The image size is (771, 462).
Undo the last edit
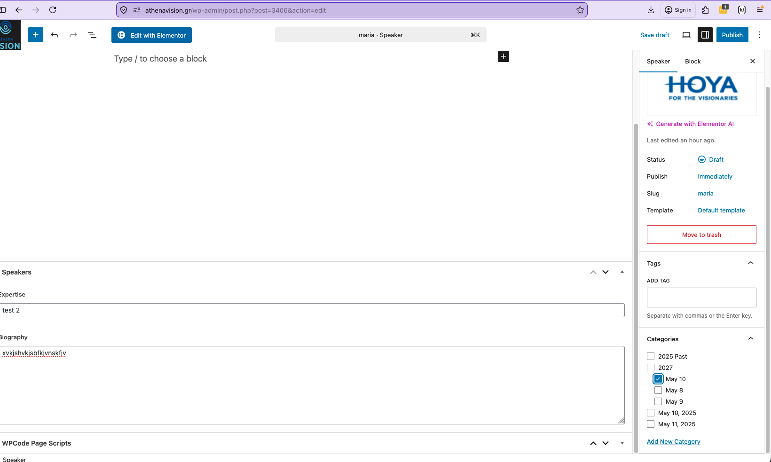coord(55,35)
